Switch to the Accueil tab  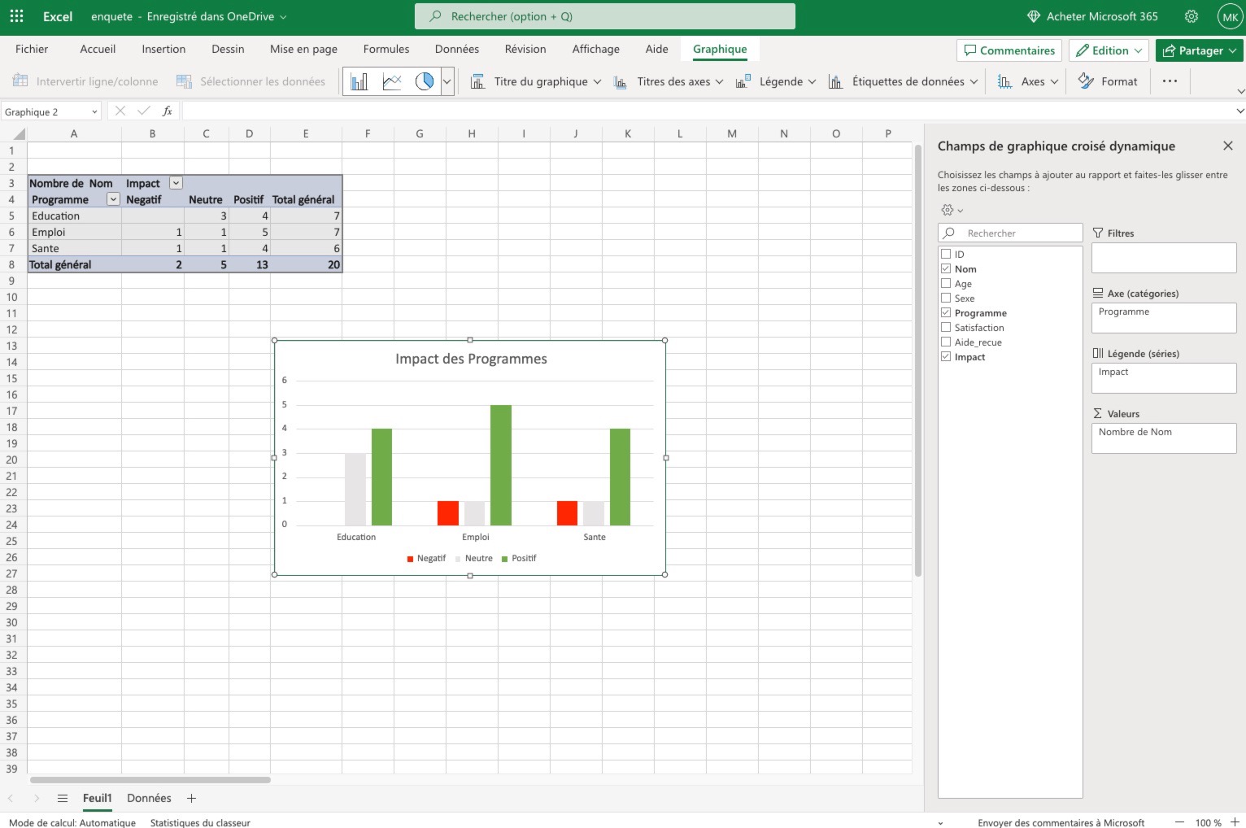pyautogui.click(x=98, y=49)
